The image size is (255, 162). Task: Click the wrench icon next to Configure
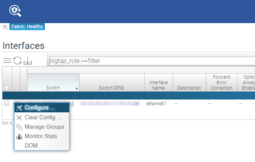[19, 108]
